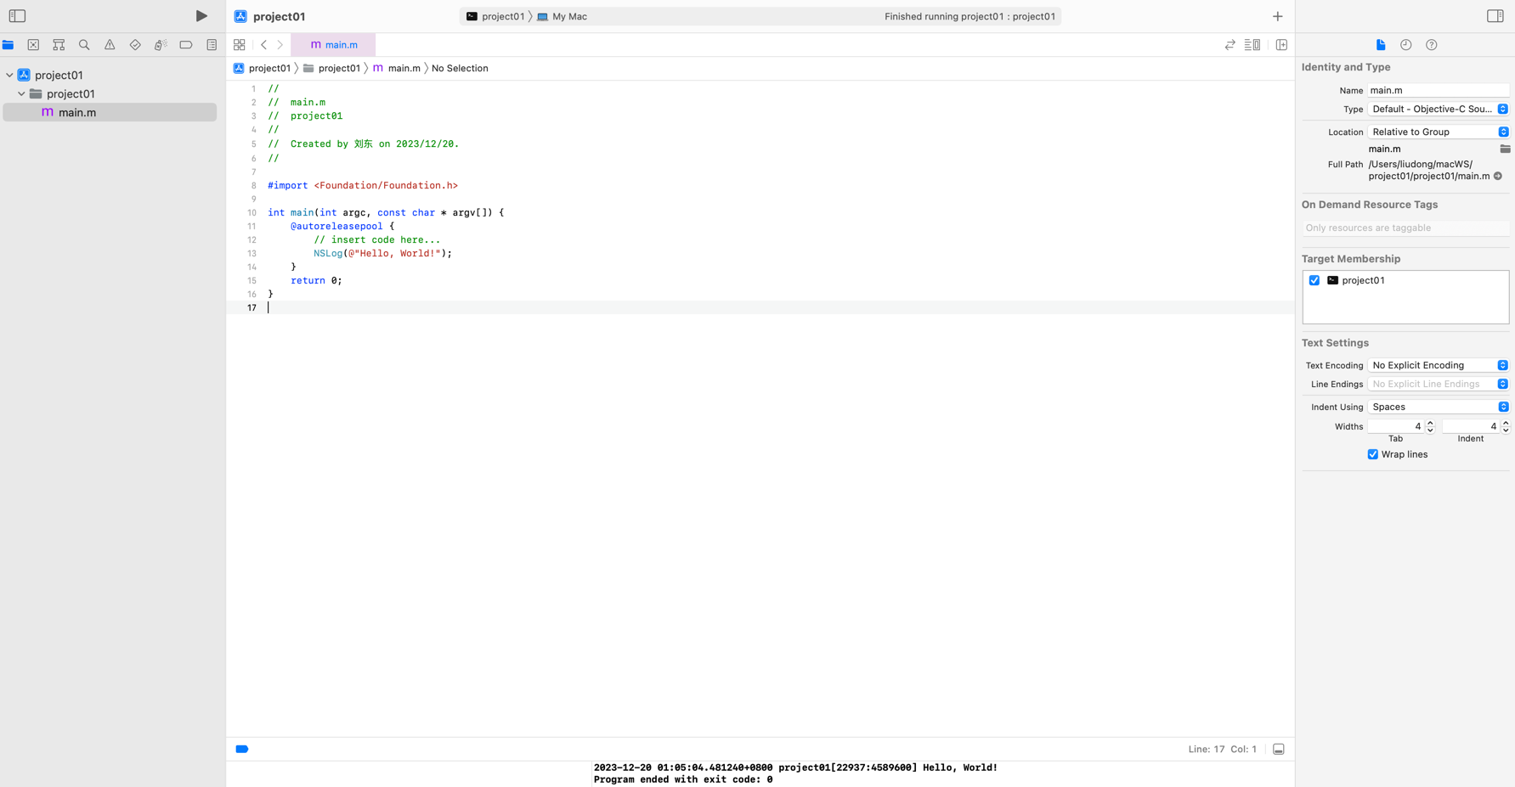Show the Report navigator

pyautogui.click(x=212, y=45)
